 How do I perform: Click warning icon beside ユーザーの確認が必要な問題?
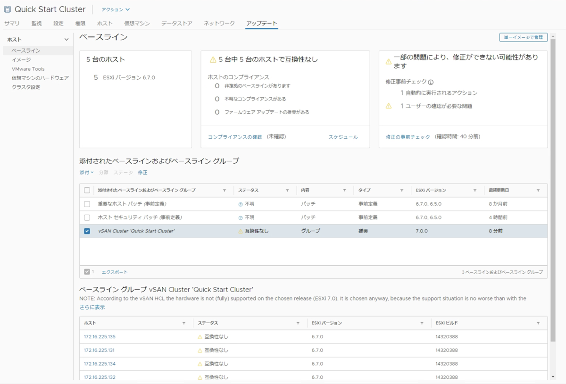click(x=389, y=106)
